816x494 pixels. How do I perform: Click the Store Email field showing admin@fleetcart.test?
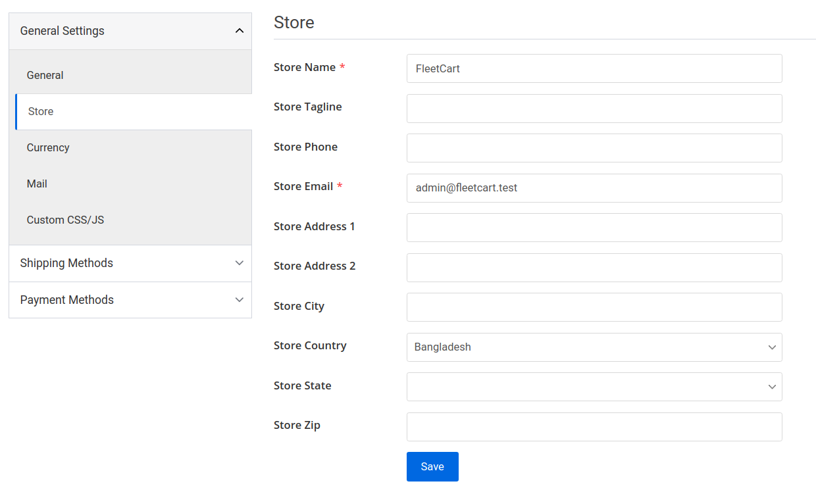coord(592,188)
